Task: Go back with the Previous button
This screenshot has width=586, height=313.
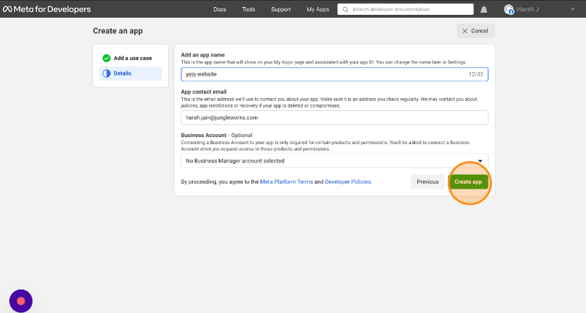Action: 428,182
